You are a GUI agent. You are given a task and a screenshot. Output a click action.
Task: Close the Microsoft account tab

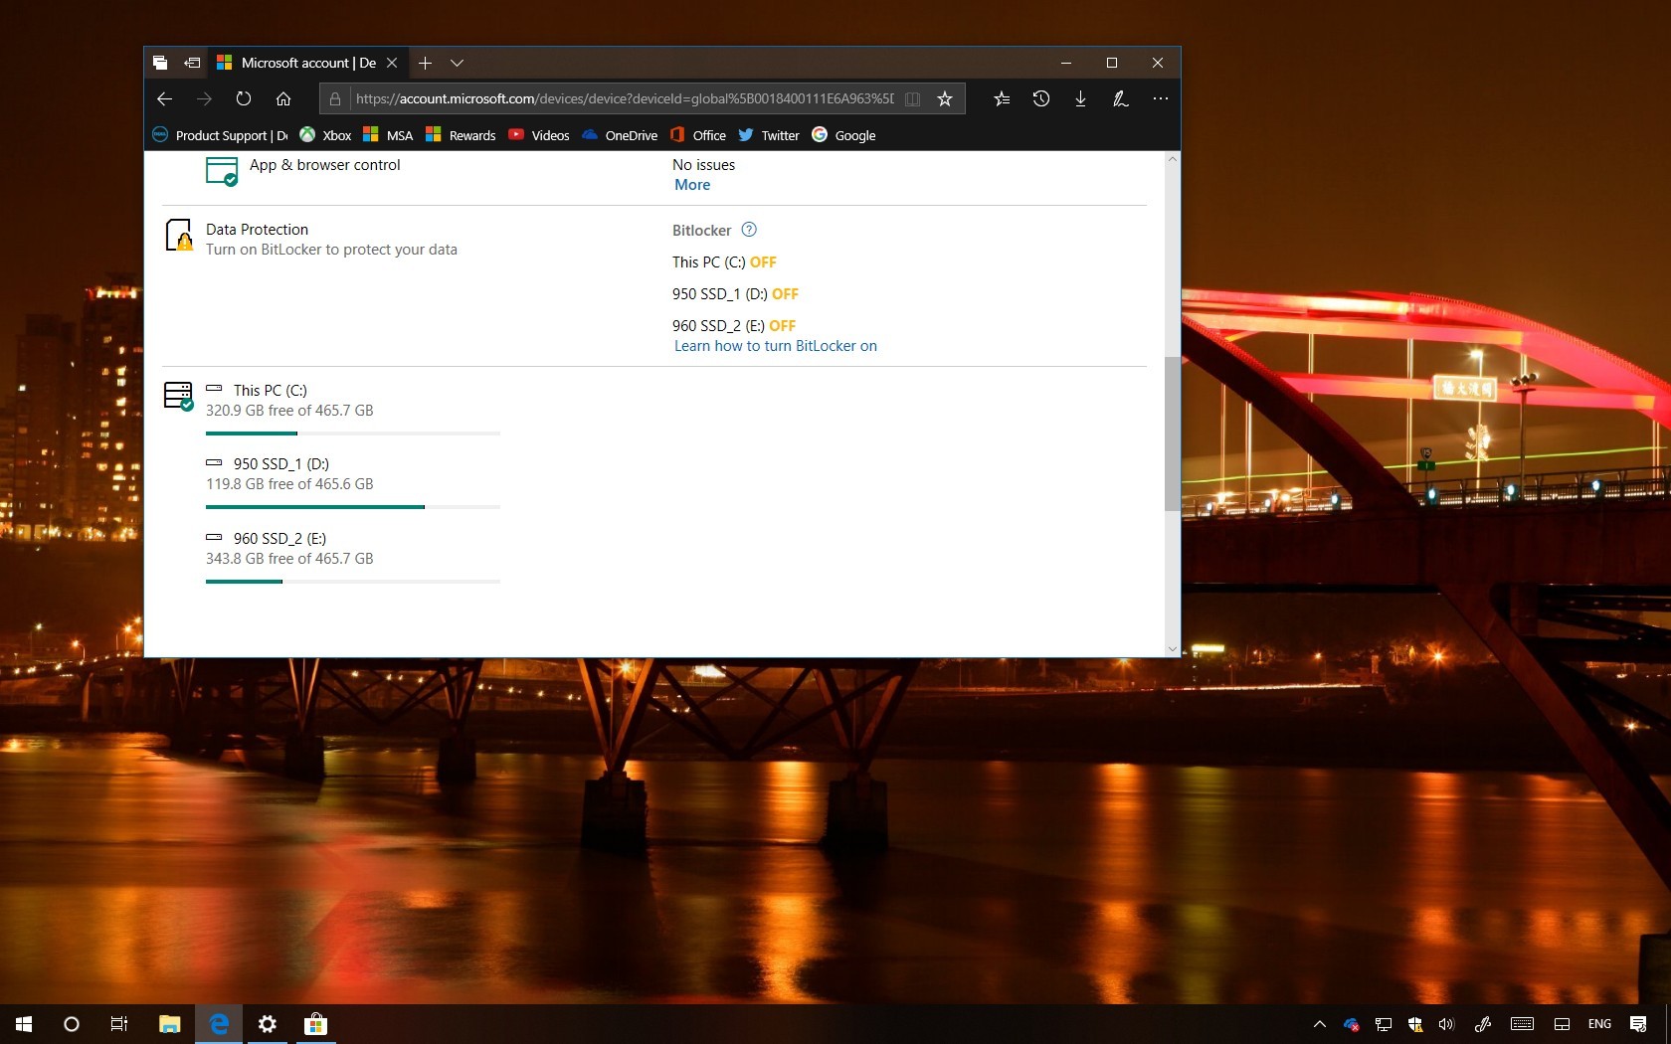(392, 63)
